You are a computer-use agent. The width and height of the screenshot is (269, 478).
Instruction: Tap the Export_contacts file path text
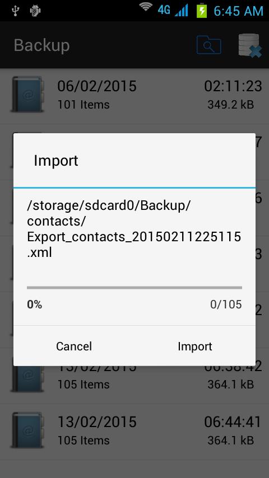134,229
